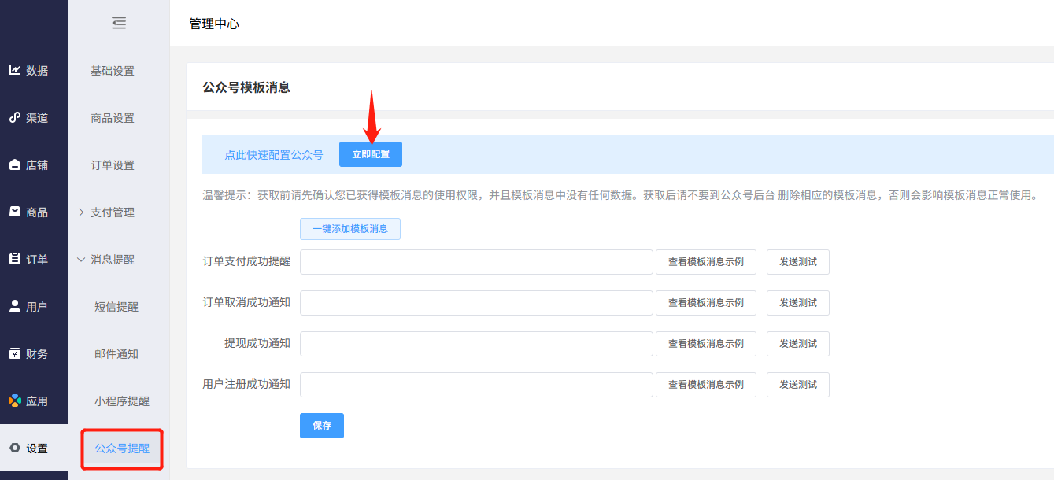1054x480 pixels.
Task: Open 支付管理 menu label
Action: (113, 212)
